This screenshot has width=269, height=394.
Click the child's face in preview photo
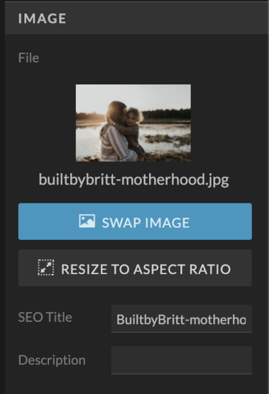tap(132, 117)
